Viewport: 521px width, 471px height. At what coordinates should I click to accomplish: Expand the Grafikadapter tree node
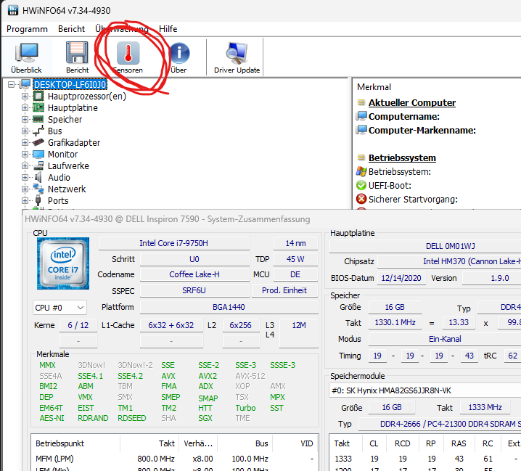tap(25, 142)
